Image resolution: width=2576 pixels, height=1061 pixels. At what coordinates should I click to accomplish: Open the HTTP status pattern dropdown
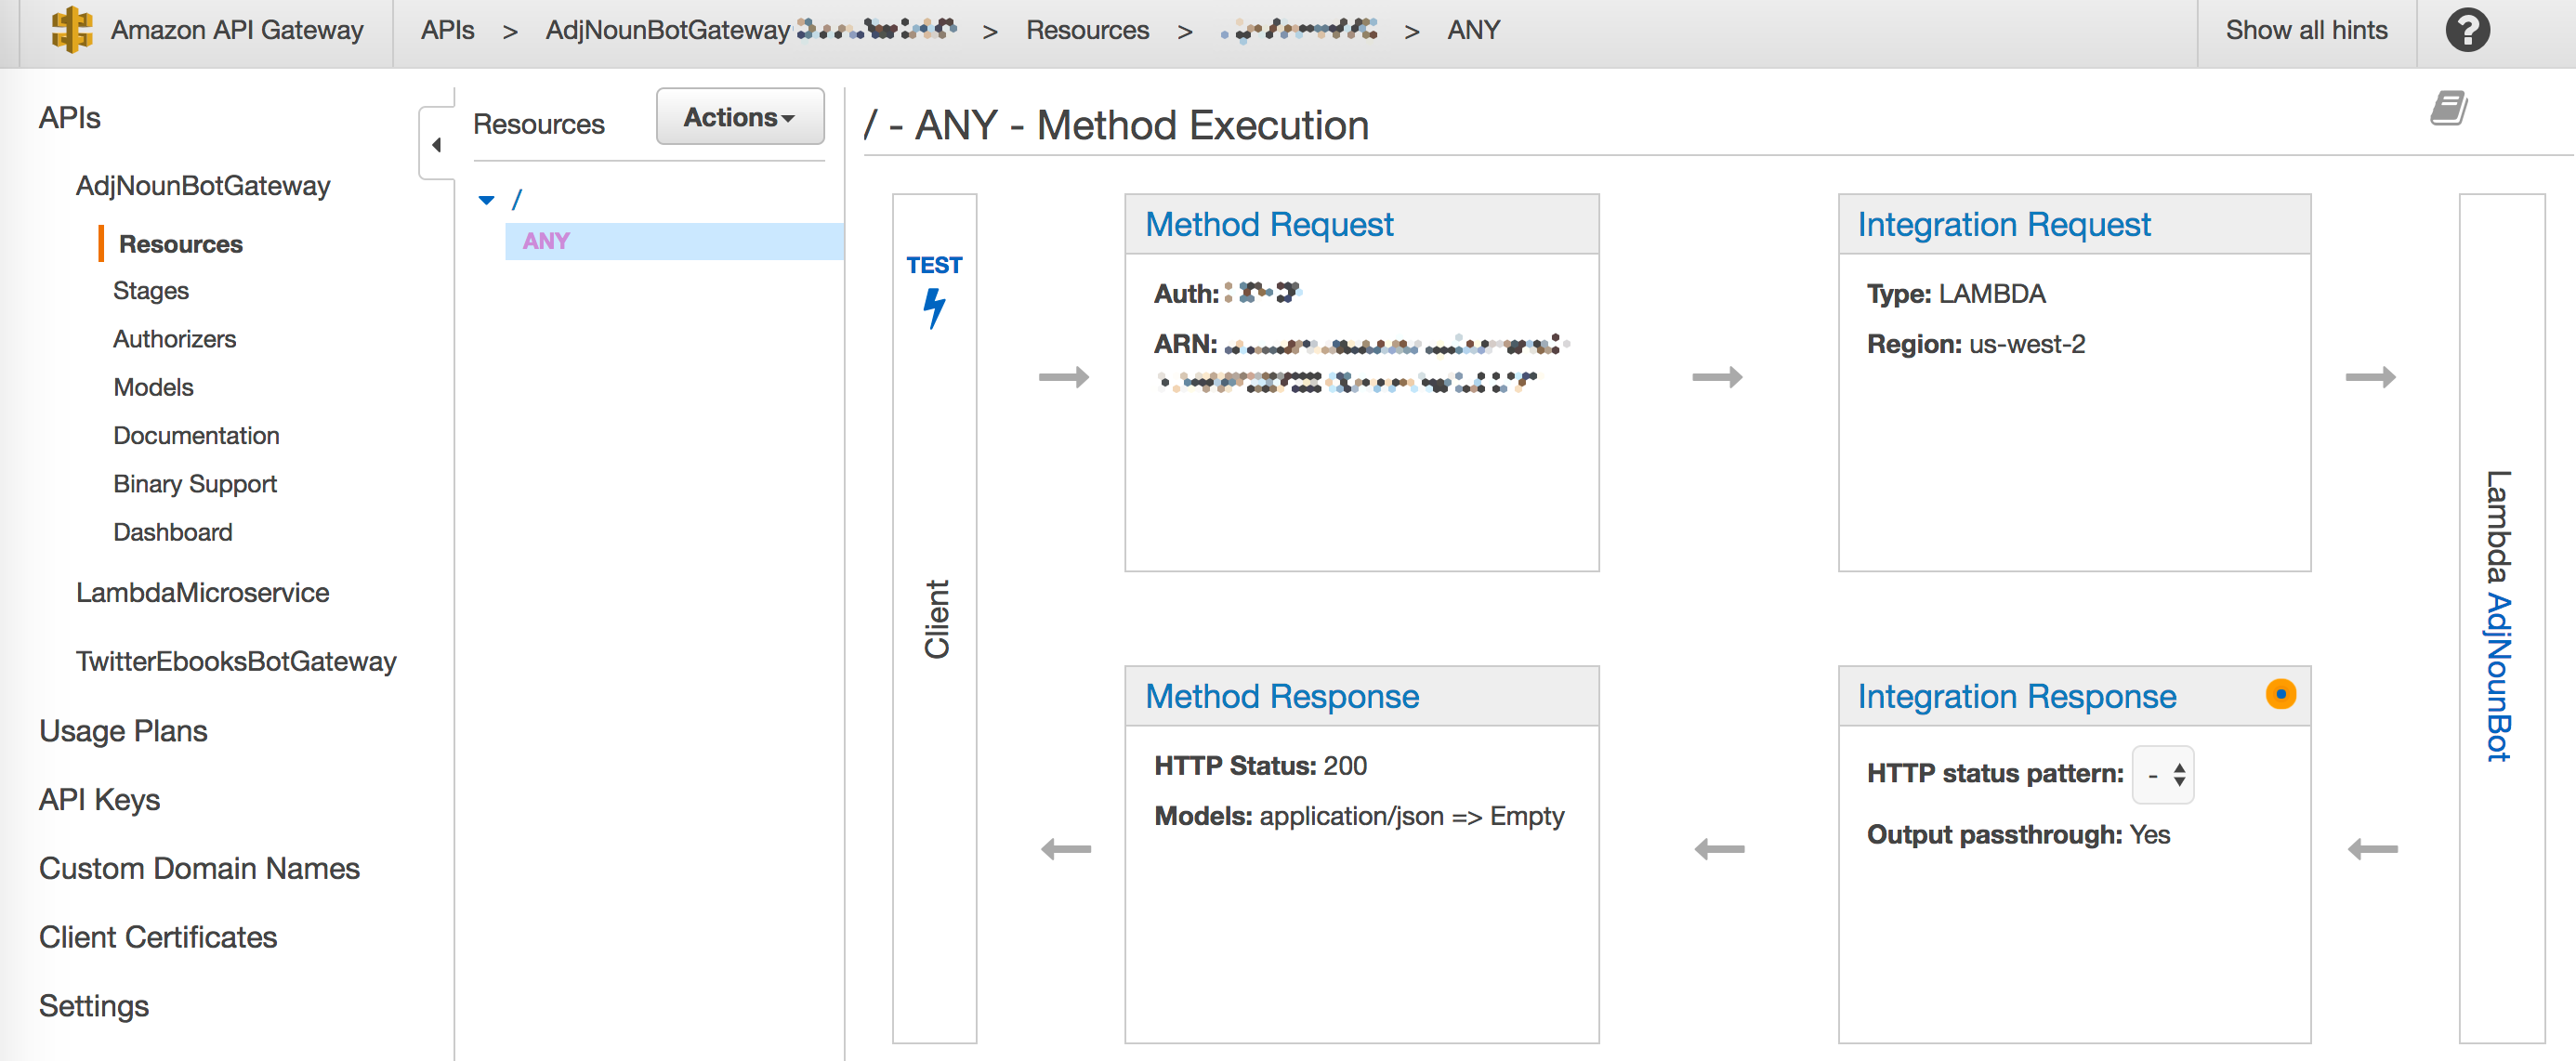2163,774
